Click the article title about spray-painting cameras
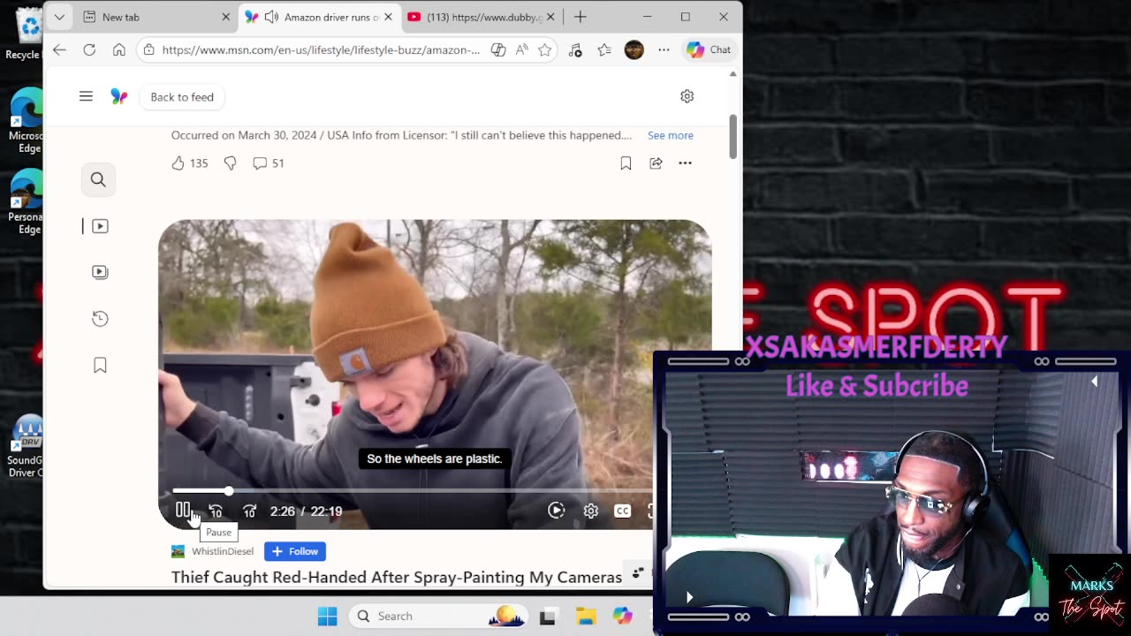The width and height of the screenshot is (1131, 636). tap(397, 577)
